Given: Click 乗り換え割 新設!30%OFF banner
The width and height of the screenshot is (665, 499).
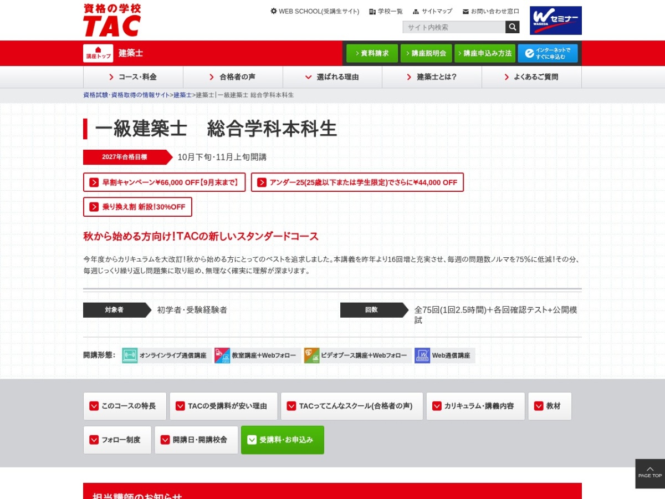Looking at the screenshot, I should click(x=137, y=207).
